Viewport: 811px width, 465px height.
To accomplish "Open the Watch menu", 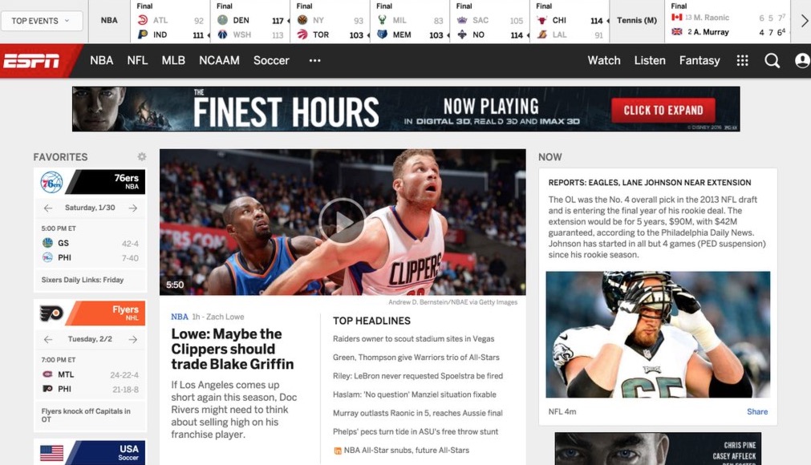I will click(603, 60).
